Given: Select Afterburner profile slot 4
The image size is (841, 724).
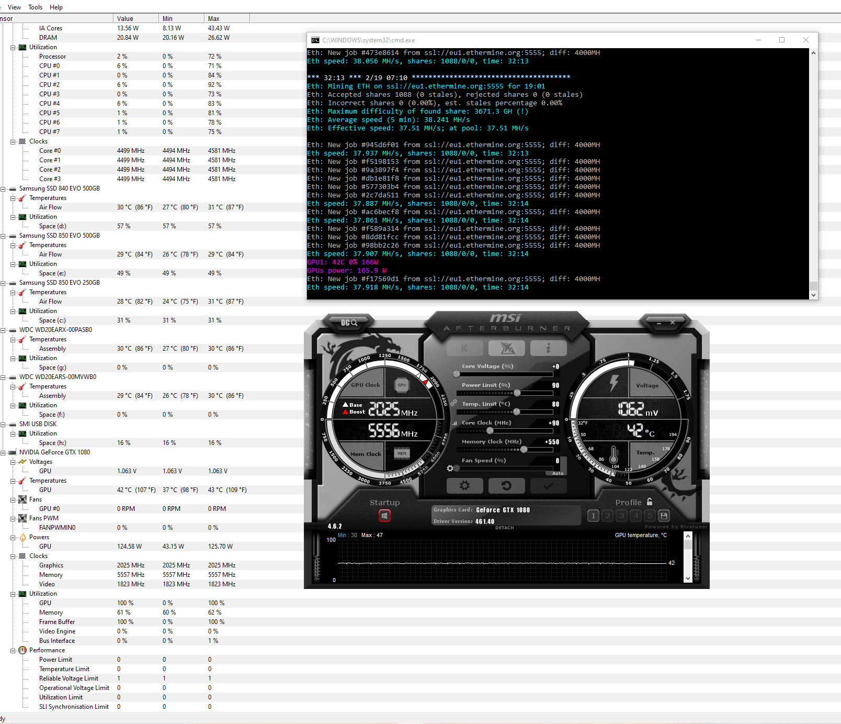Looking at the screenshot, I should (x=636, y=516).
